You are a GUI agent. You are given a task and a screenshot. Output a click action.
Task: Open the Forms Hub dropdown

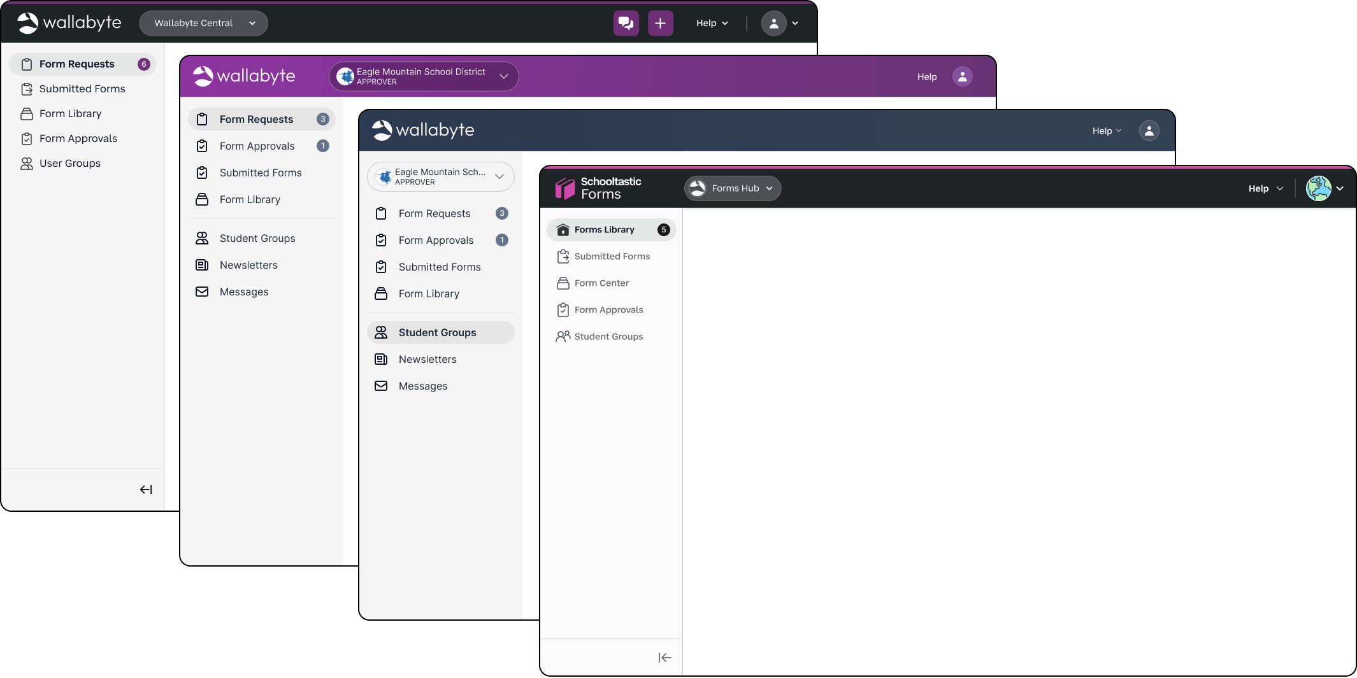coord(733,188)
